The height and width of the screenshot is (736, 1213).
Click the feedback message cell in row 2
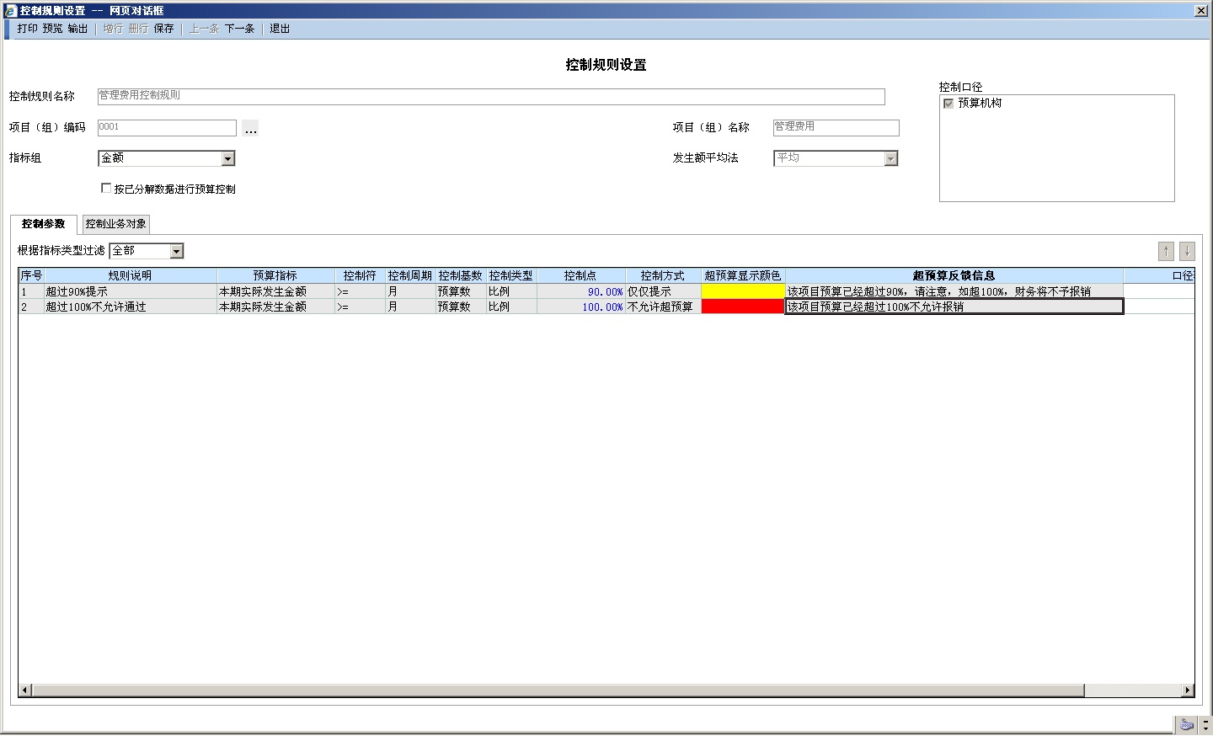click(x=954, y=307)
